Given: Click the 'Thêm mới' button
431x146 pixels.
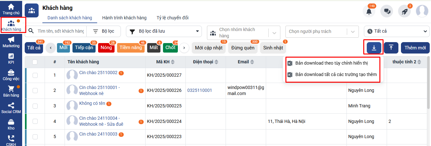Looking at the screenshot, I should point(415,48).
